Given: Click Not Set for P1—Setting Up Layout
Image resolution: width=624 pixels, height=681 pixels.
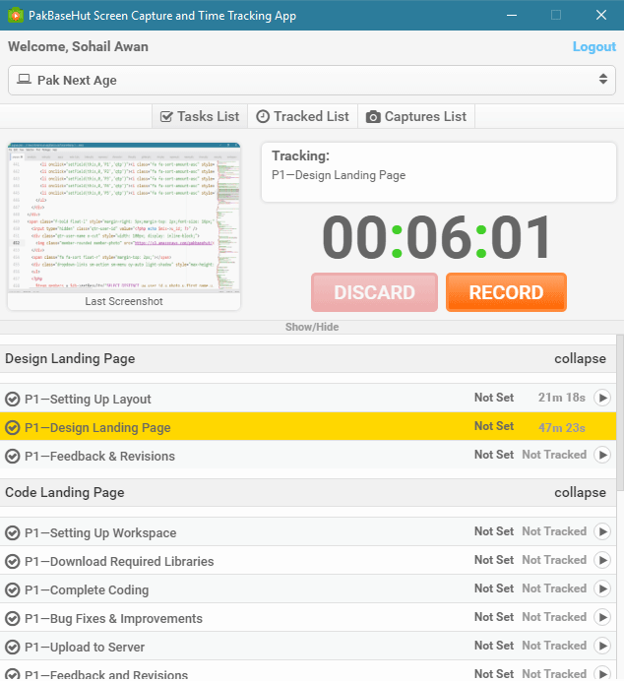Looking at the screenshot, I should pyautogui.click(x=494, y=398).
